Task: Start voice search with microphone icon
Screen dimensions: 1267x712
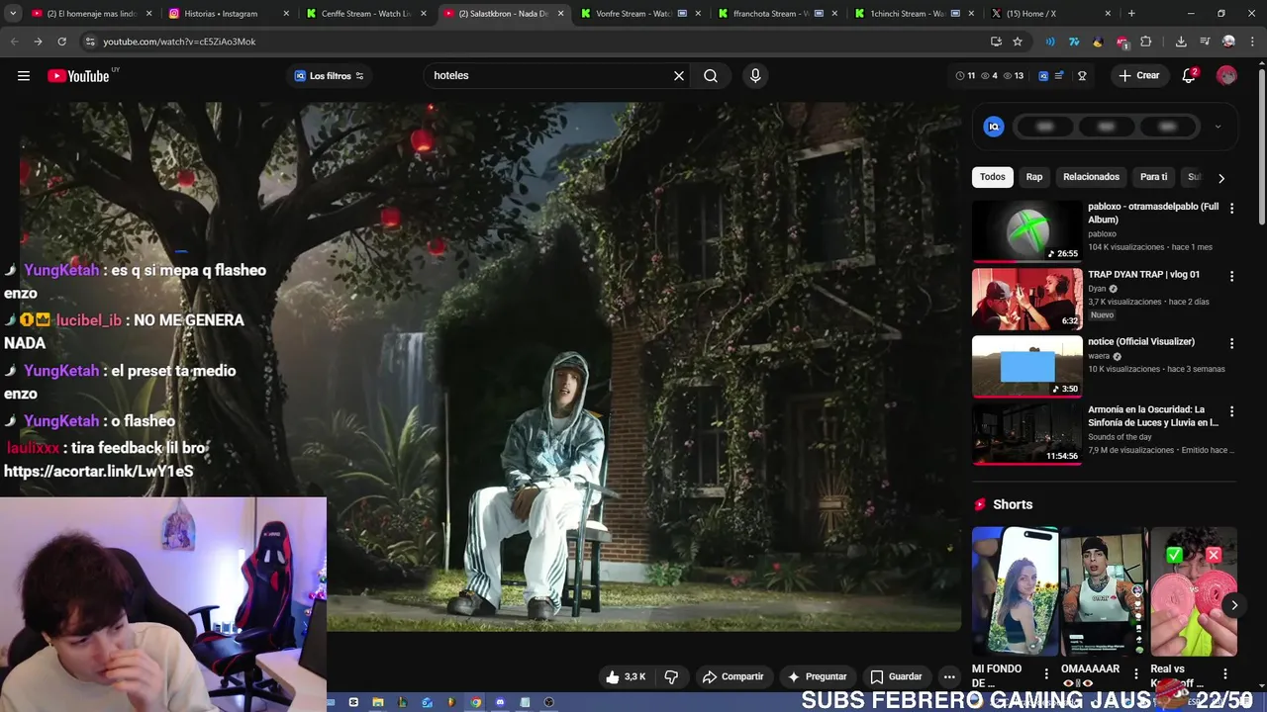Action: (x=755, y=76)
